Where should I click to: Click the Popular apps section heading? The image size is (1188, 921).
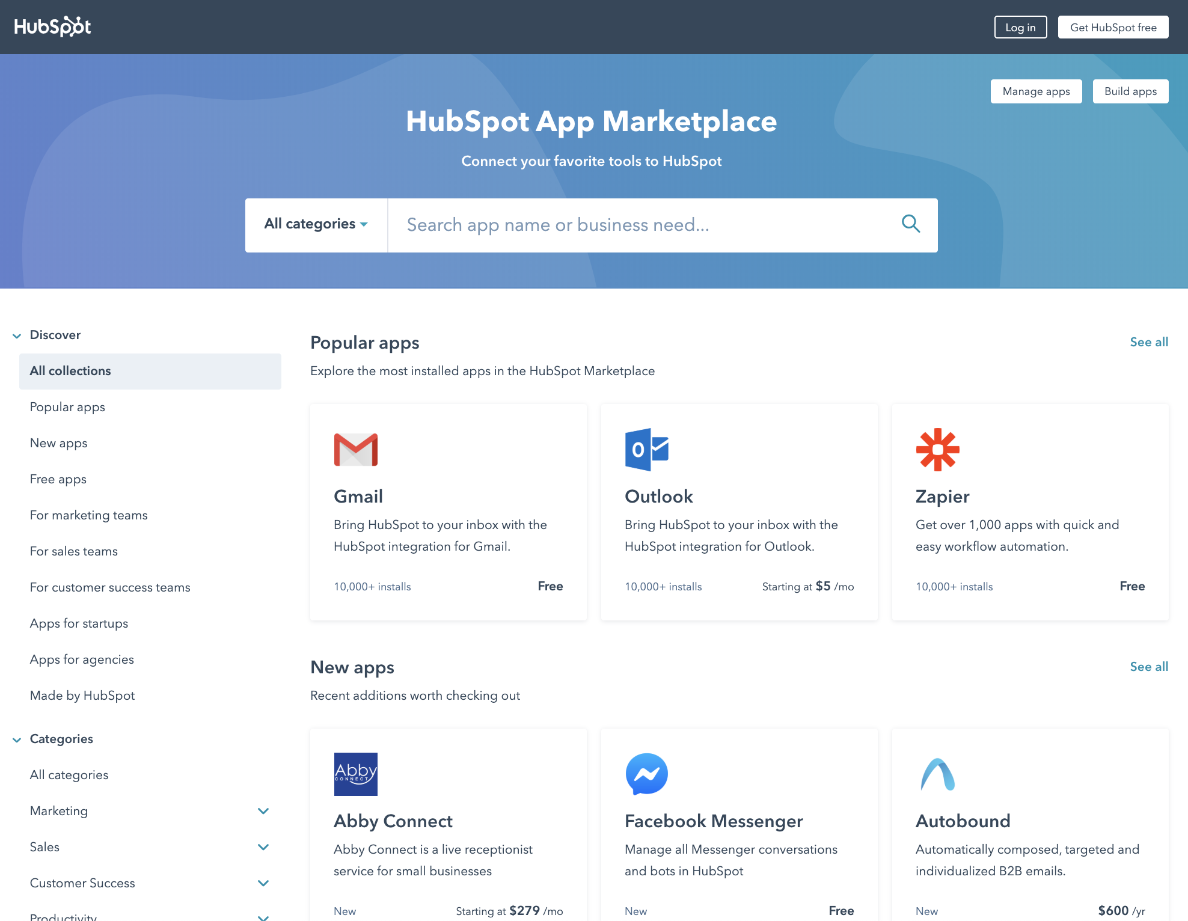click(365, 343)
